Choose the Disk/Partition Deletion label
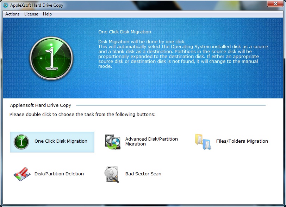 (59, 174)
